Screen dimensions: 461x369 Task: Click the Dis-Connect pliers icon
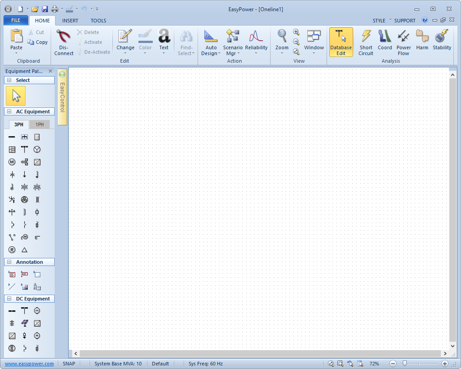pyautogui.click(x=64, y=42)
